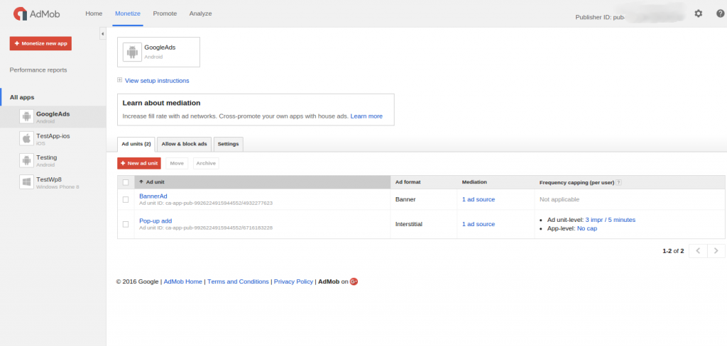The image size is (727, 346).
Task: Check the BannerAd row checkbox
Action: point(126,200)
